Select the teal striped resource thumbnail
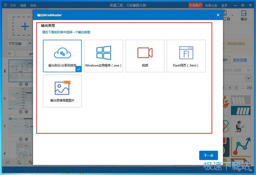 [x=241, y=110]
